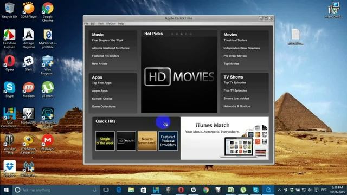Open the Google Chrome desktop shortcut
This screenshot has height=195, width=347.
(x=48, y=12)
